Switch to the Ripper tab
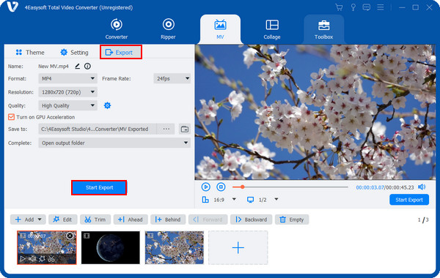The image size is (440, 278). pyautogui.click(x=168, y=29)
